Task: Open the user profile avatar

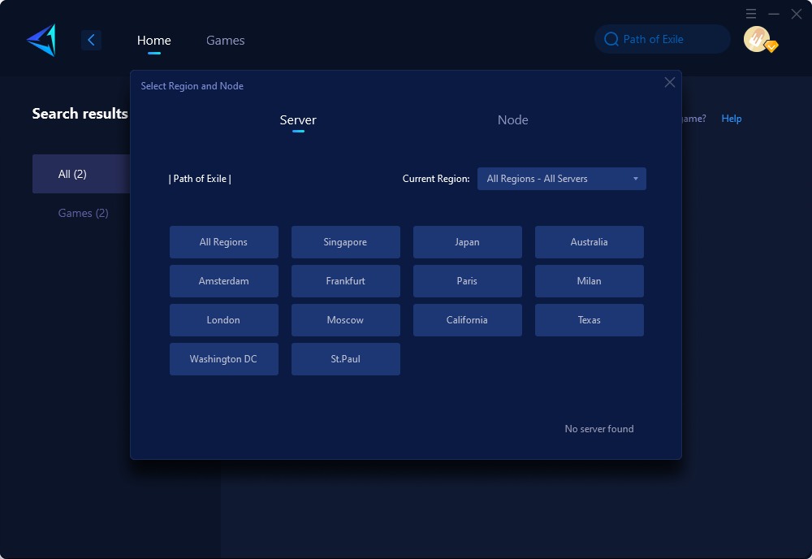Action: pos(757,39)
